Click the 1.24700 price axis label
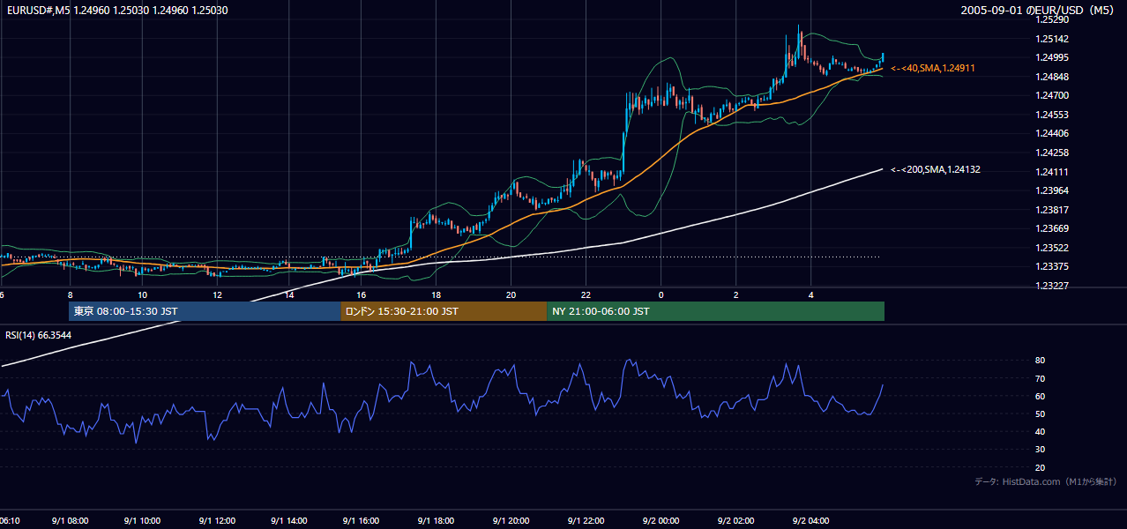1127x529 pixels. (x=1052, y=95)
